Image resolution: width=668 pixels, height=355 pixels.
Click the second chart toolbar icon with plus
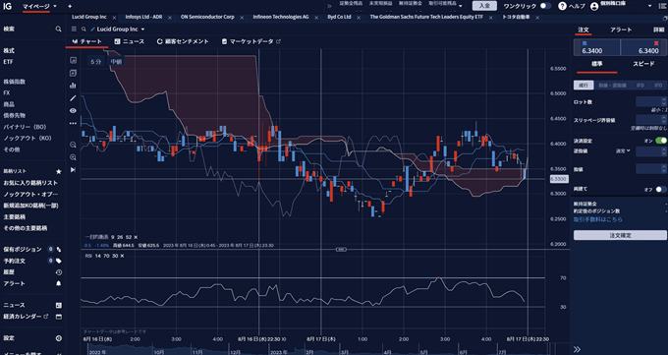[x=74, y=73]
